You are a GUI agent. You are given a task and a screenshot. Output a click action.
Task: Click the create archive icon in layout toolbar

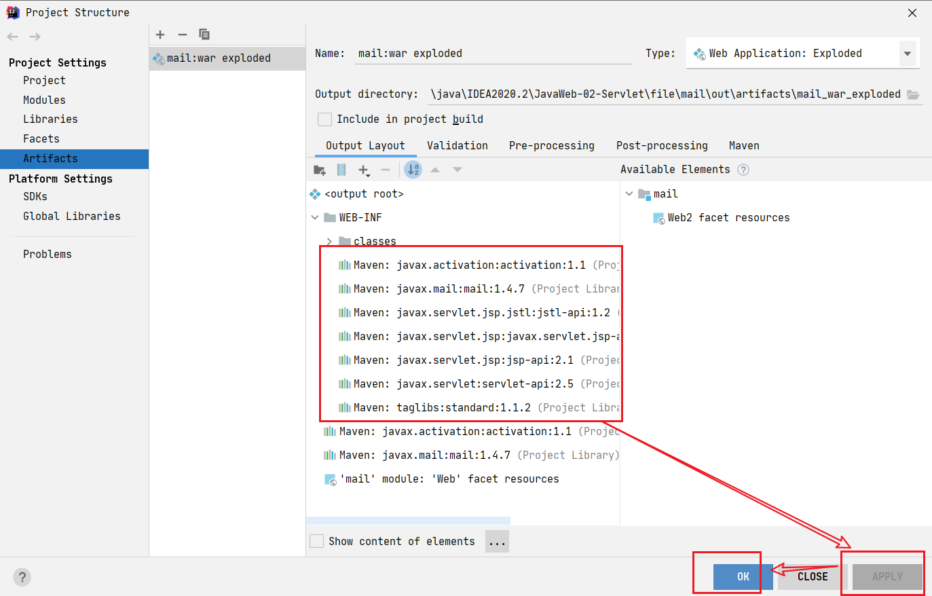pyautogui.click(x=341, y=170)
